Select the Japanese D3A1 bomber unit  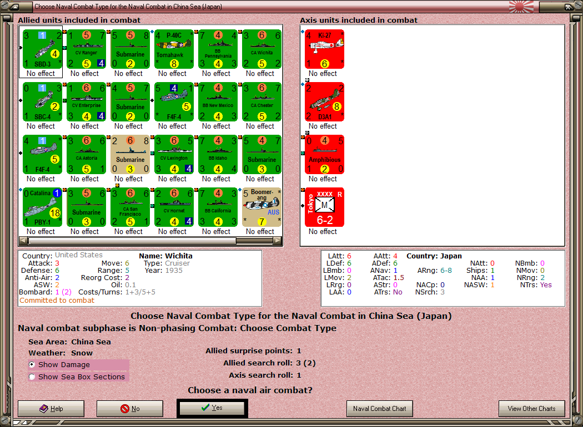325,101
